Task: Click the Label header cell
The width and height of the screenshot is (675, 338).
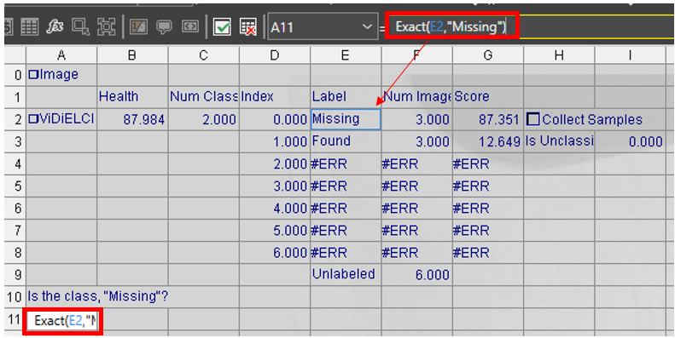Action: 346,98
